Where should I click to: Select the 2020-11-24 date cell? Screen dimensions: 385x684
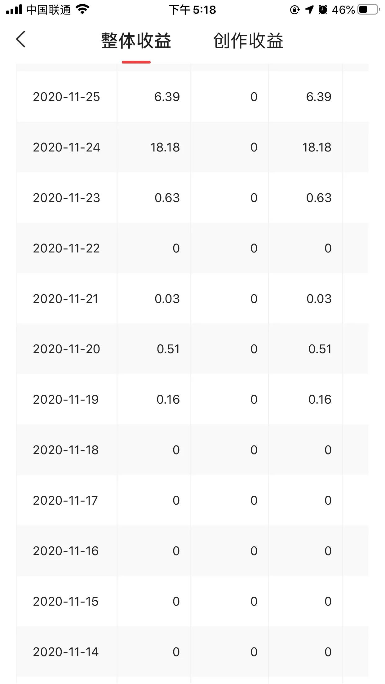click(x=66, y=147)
